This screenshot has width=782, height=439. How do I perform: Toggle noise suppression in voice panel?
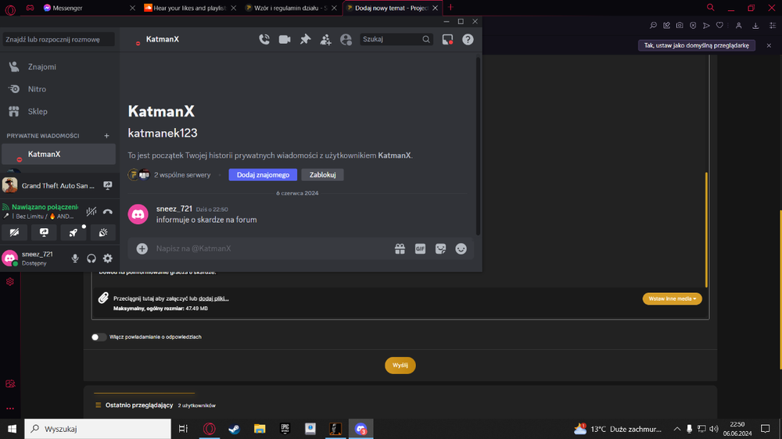(x=91, y=211)
